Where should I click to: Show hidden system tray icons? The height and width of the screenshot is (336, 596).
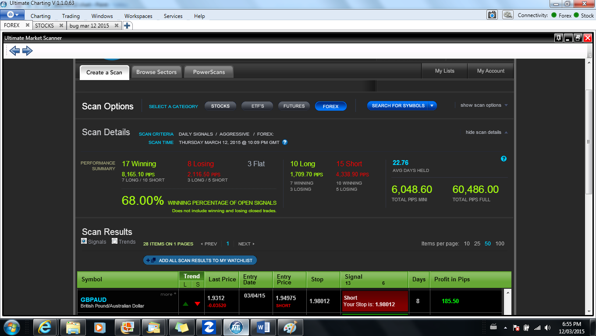click(505, 328)
